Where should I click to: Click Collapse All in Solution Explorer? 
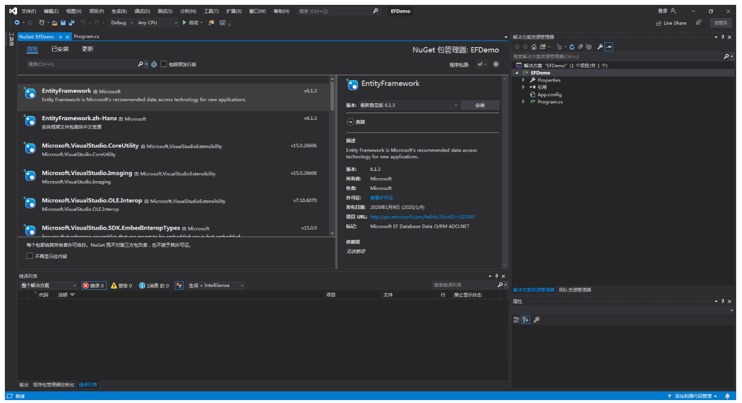tap(581, 47)
